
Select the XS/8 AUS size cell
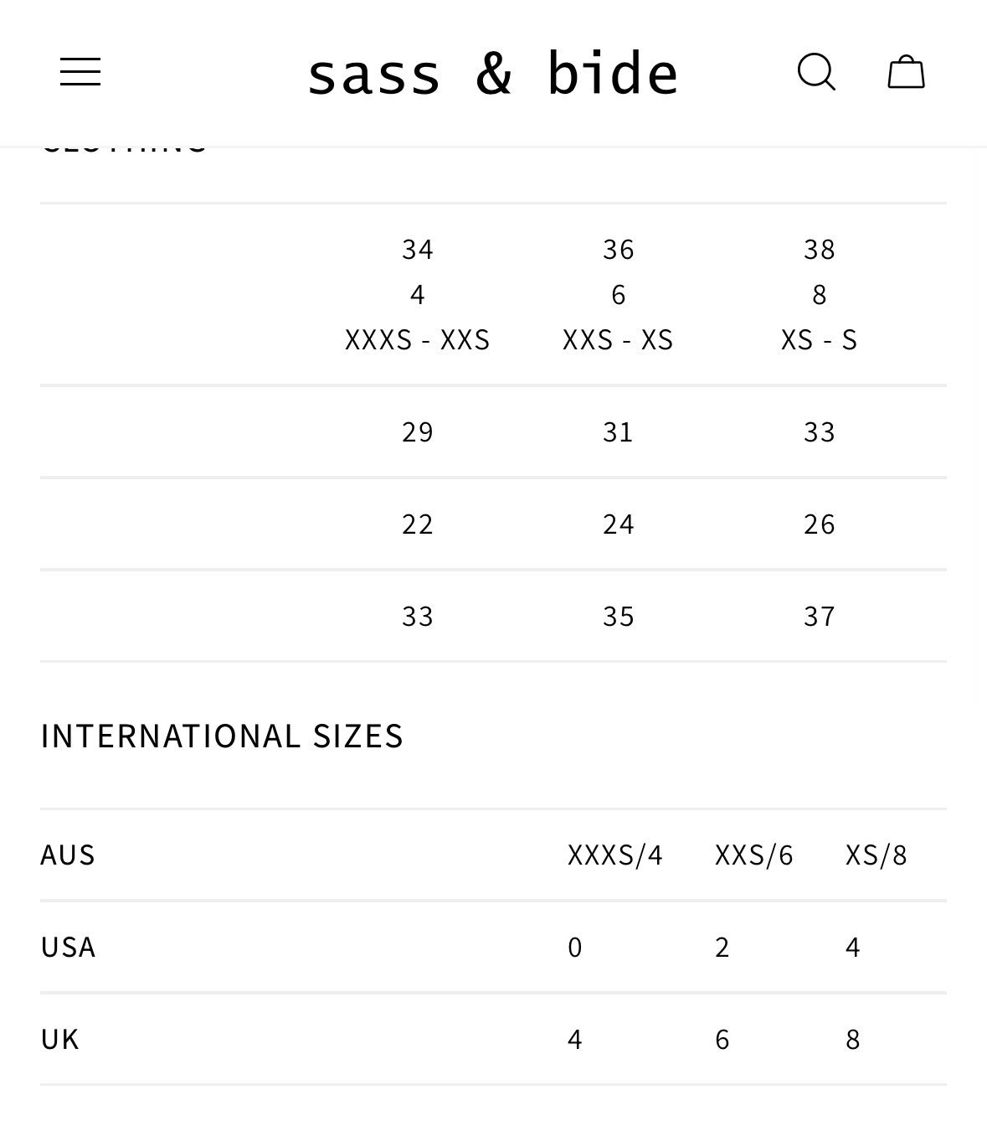pos(876,855)
